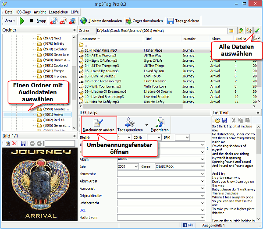Click the first remove-tags icon after Stopp
Viewport: 263px width, 229px height.
click(x=54, y=21)
